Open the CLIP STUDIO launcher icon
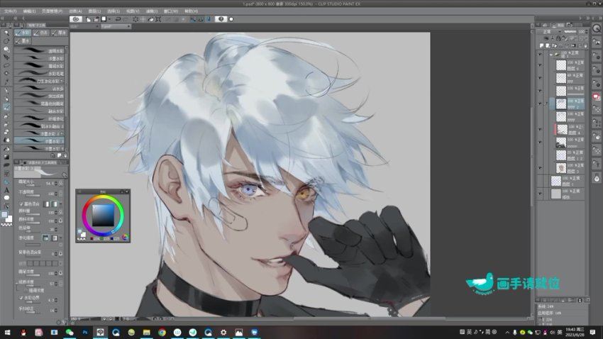This screenshot has height=339, width=603. coord(76,19)
